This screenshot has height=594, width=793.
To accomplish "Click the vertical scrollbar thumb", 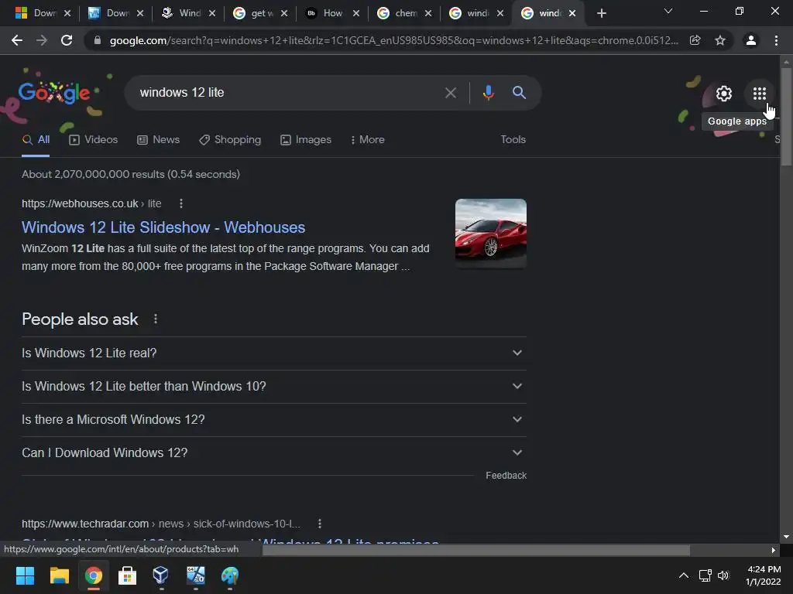I will [786, 117].
